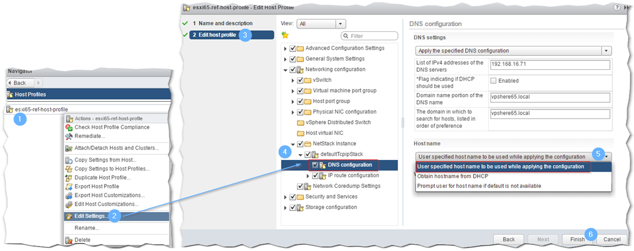Click the DNS servers IPv4 address field
The height and width of the screenshot is (251, 634).
pyautogui.click(x=550, y=65)
